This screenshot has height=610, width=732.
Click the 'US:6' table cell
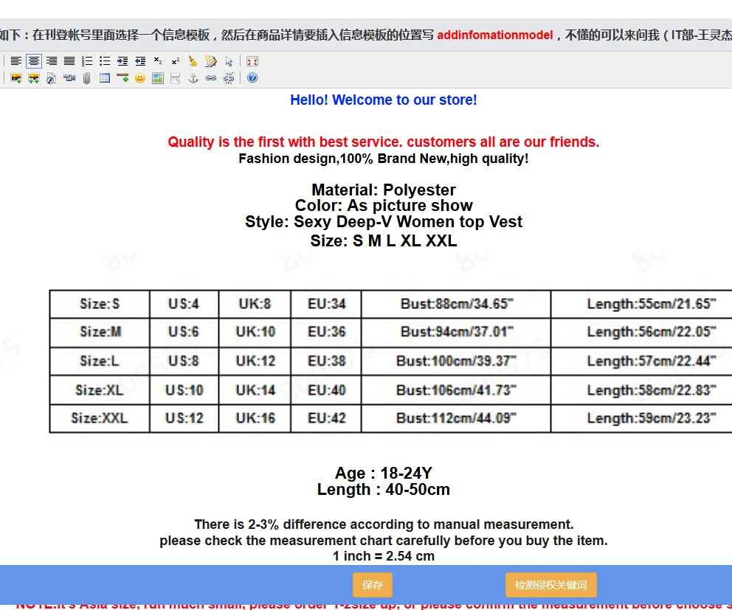click(184, 333)
